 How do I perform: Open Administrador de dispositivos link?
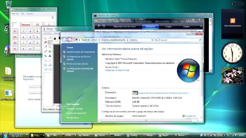[81, 52]
